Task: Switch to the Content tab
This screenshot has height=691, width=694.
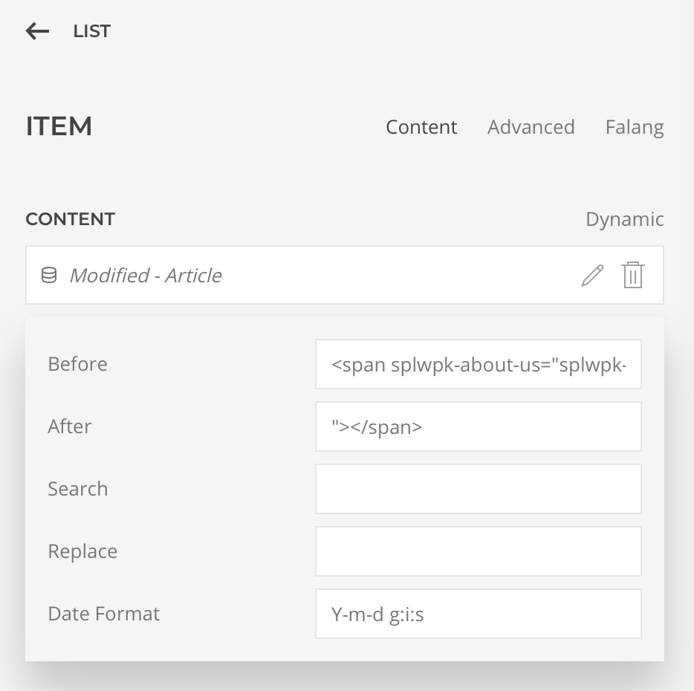Action: (421, 127)
